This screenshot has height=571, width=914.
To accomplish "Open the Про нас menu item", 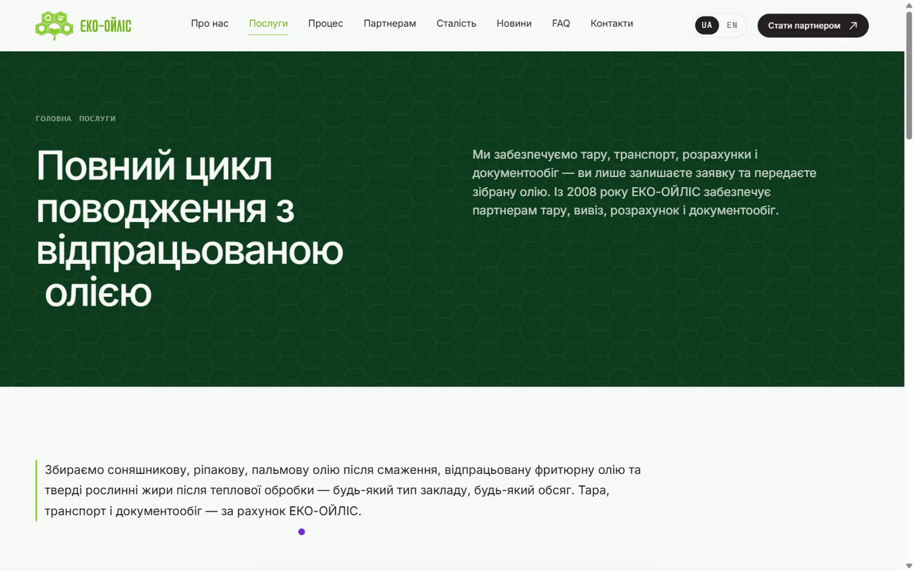I will [x=210, y=23].
